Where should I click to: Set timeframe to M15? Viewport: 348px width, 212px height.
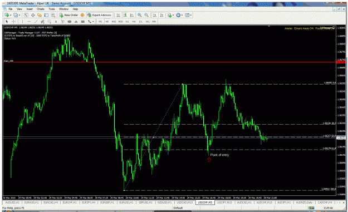click(114, 22)
